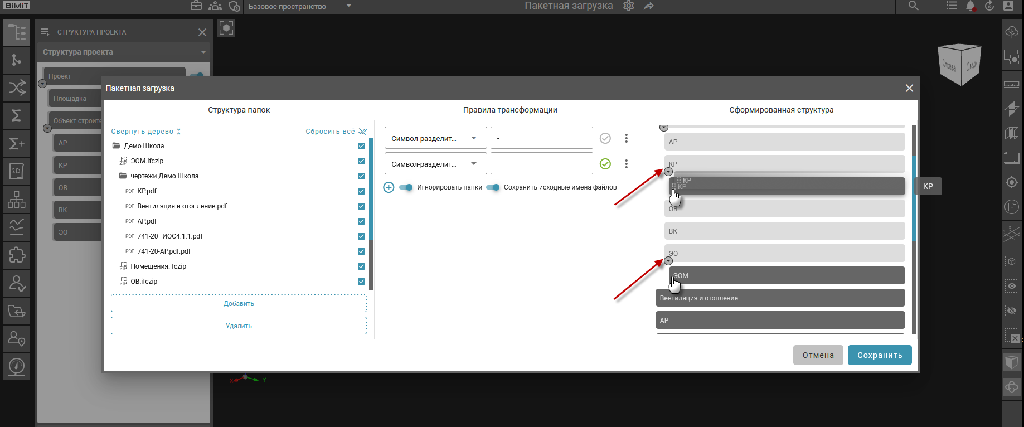Toggle Сохранить исходные имена файлов switch

coord(493,187)
